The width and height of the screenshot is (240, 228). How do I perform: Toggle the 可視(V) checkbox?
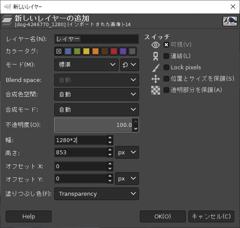click(x=166, y=45)
